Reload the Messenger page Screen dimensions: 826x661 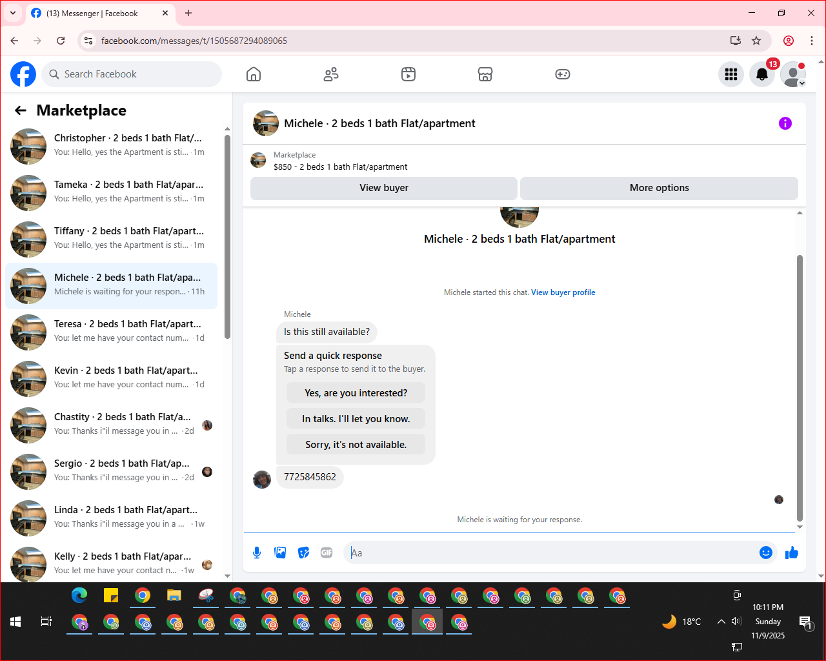(x=61, y=41)
